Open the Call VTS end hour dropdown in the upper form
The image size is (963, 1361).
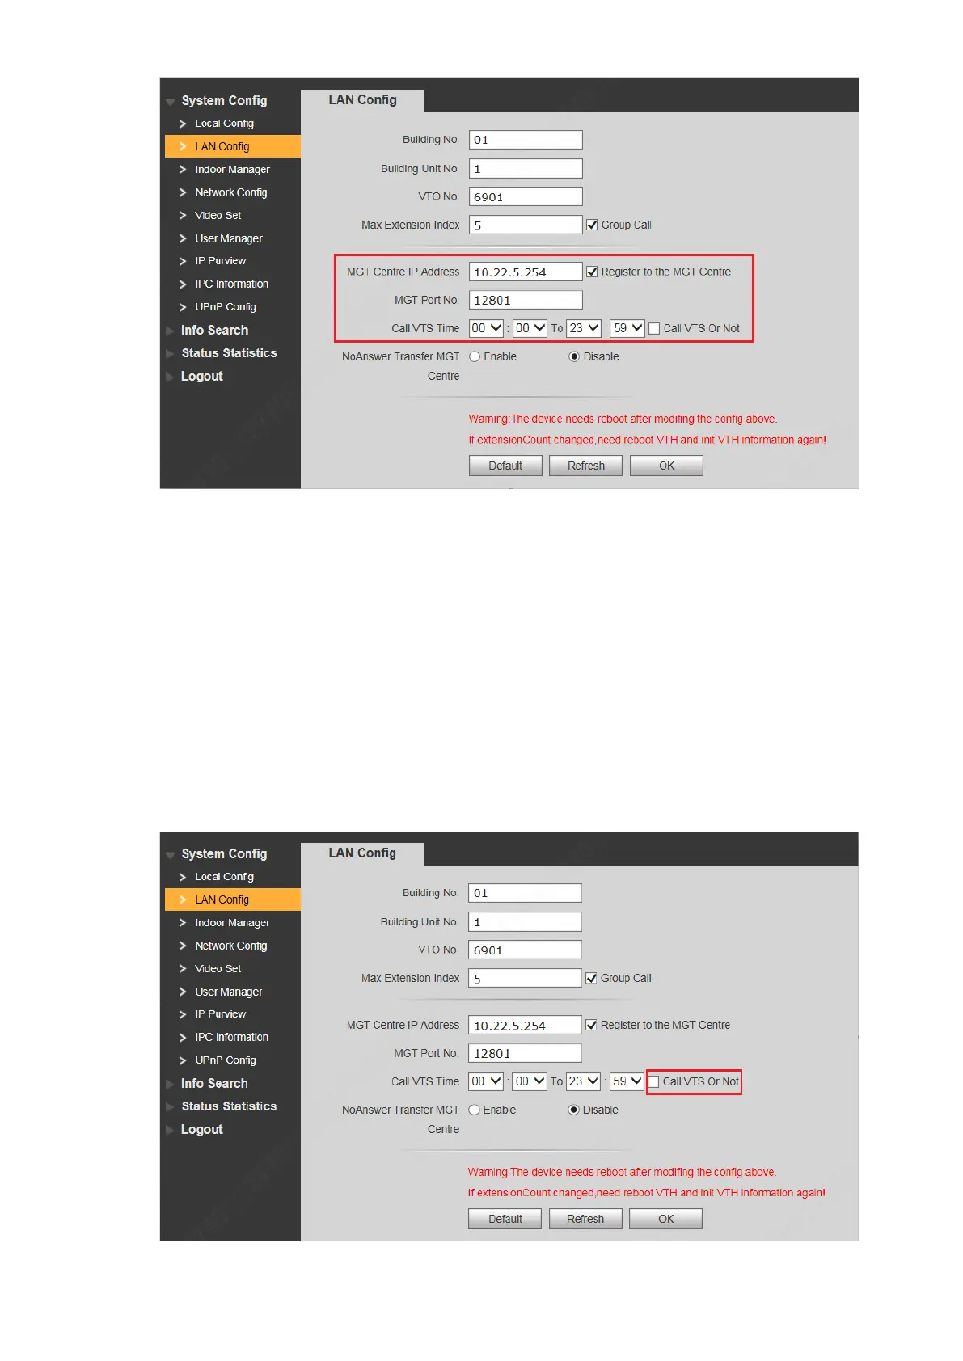click(x=584, y=328)
